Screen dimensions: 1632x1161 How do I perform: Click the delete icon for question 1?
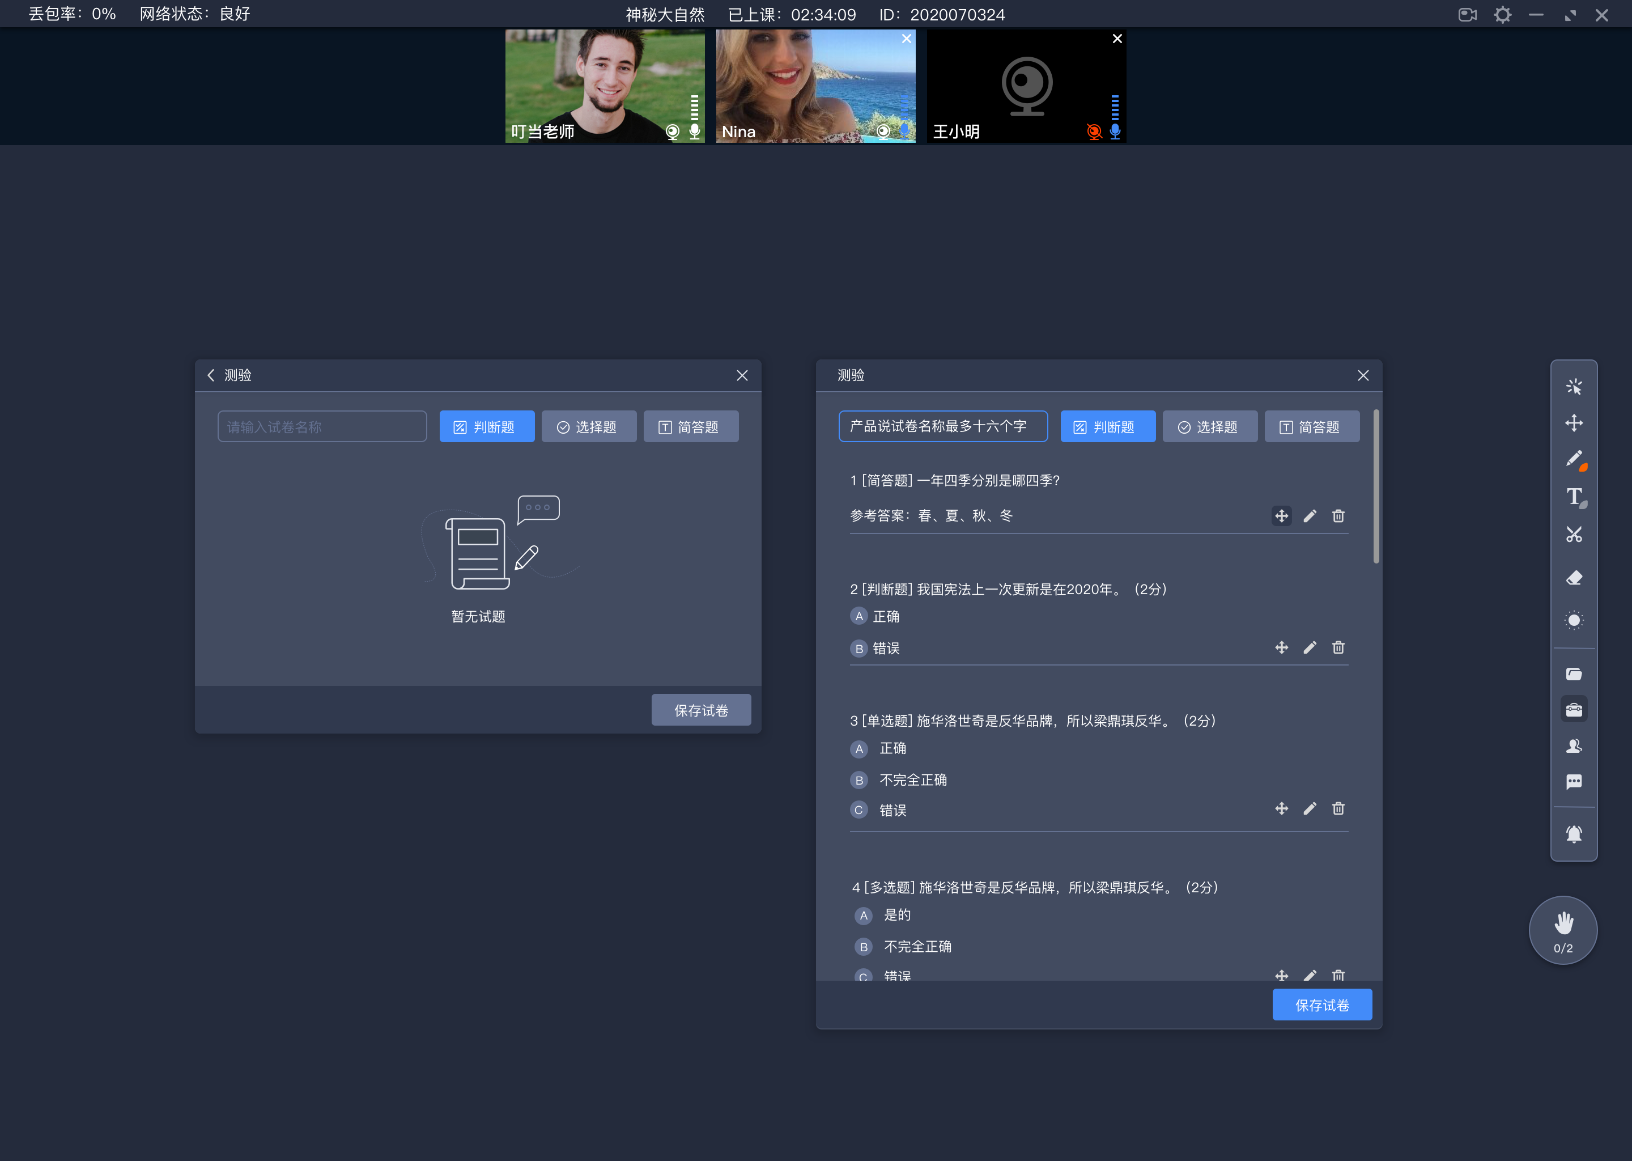coord(1338,515)
